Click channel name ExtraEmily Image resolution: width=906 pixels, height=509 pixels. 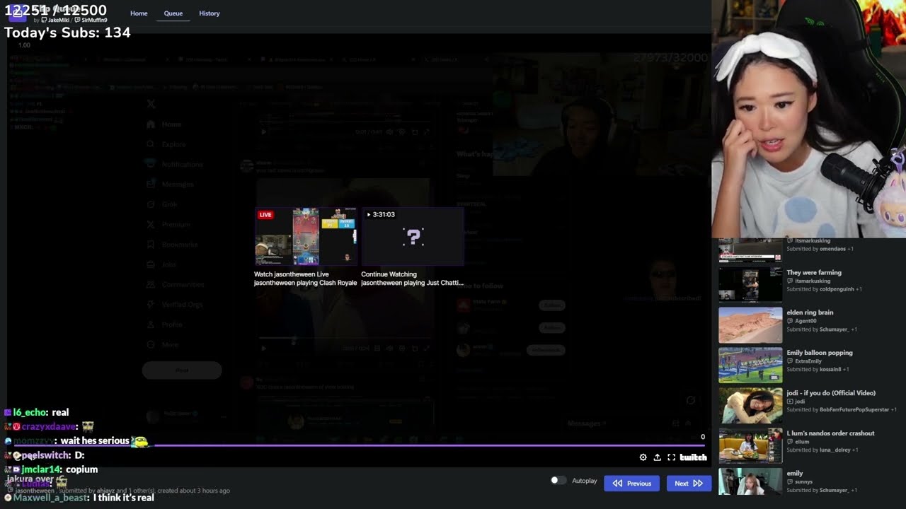(808, 361)
